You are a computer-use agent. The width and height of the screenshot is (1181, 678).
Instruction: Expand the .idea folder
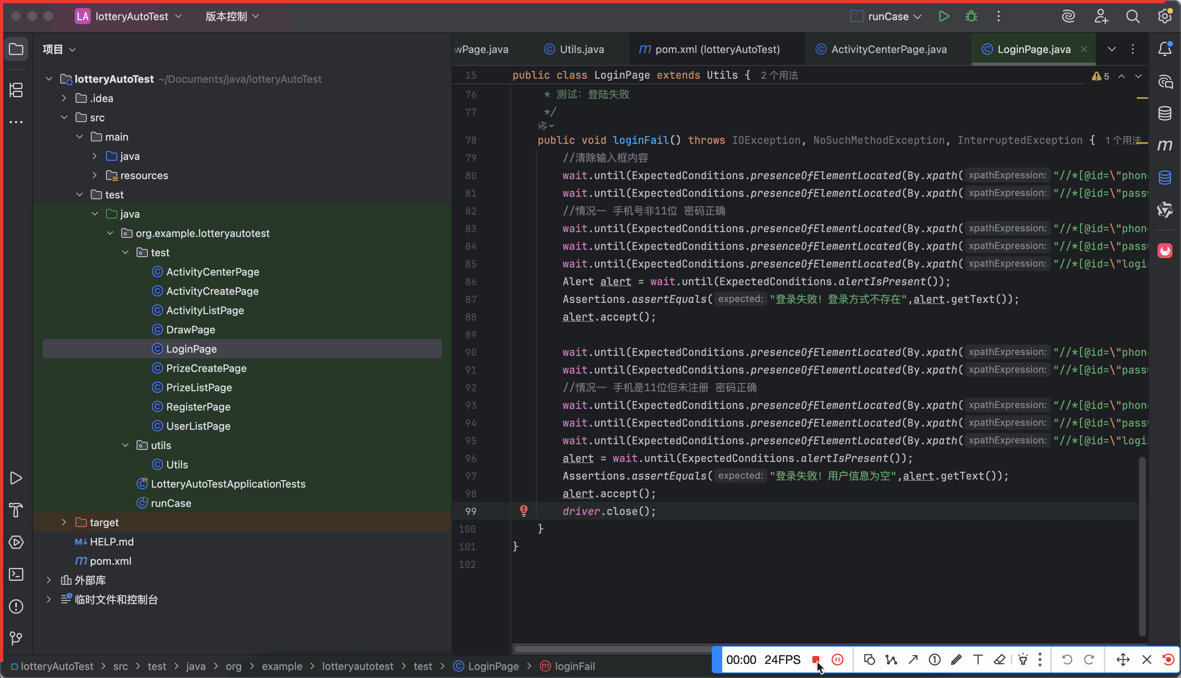[x=64, y=98]
